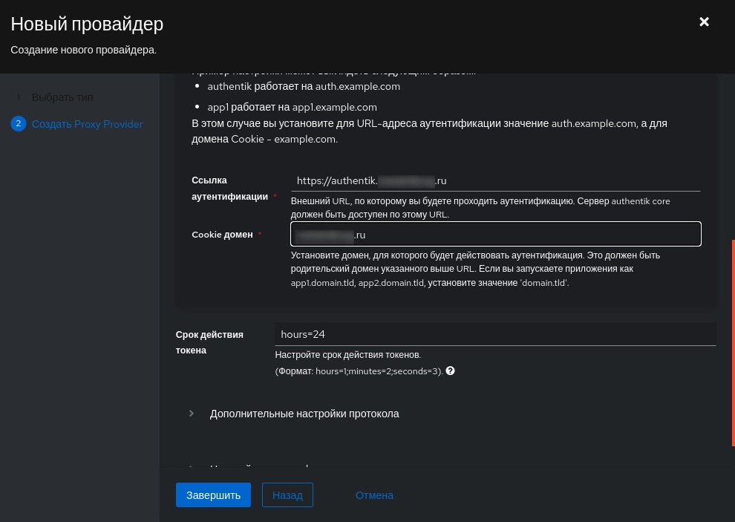The height and width of the screenshot is (522, 735).
Task: Open the token validity format help icon
Action: coord(450,371)
